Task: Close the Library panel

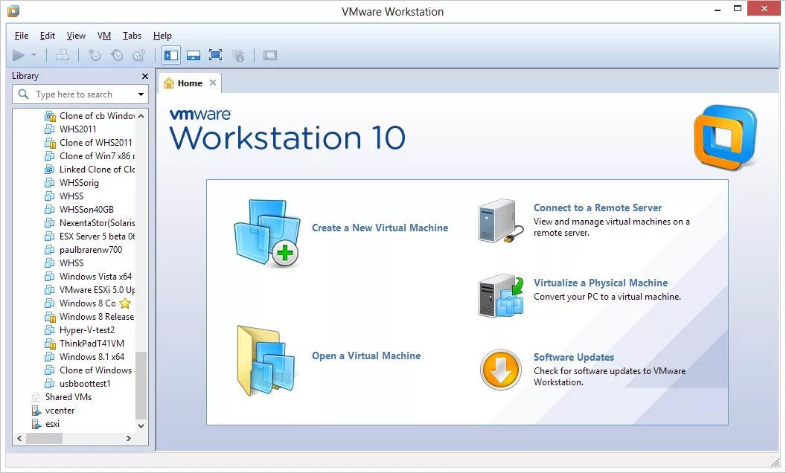Action: tap(145, 76)
